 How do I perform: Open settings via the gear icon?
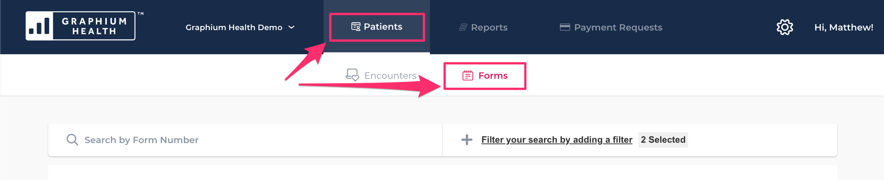pyautogui.click(x=785, y=27)
